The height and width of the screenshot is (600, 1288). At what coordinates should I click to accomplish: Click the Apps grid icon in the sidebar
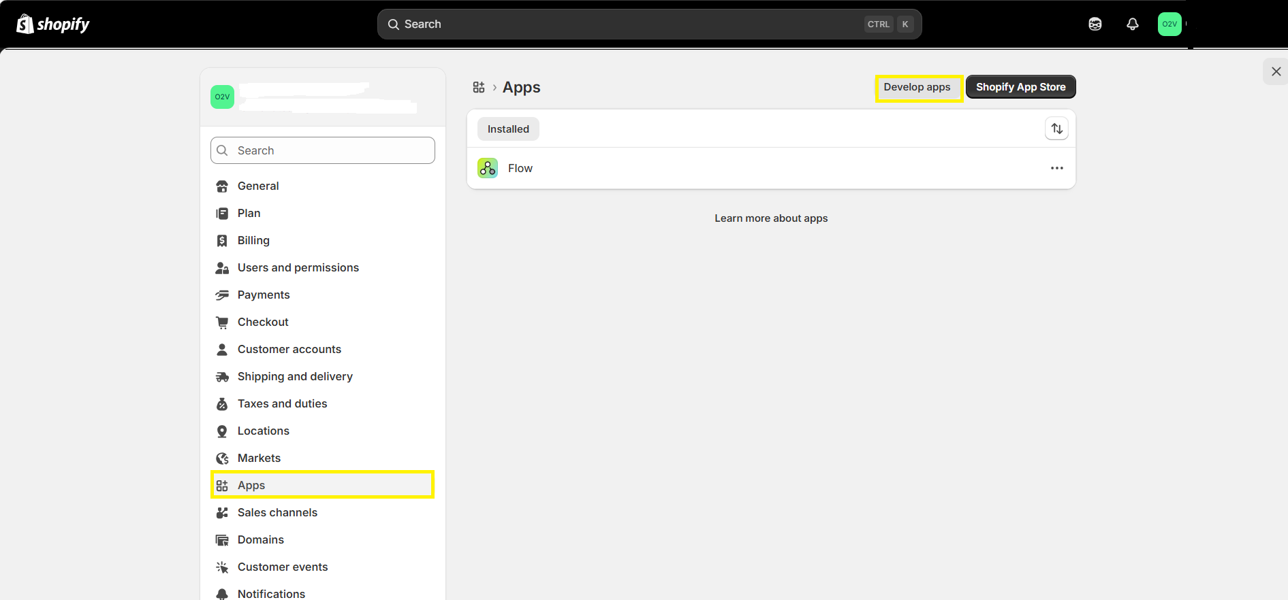pyautogui.click(x=222, y=486)
